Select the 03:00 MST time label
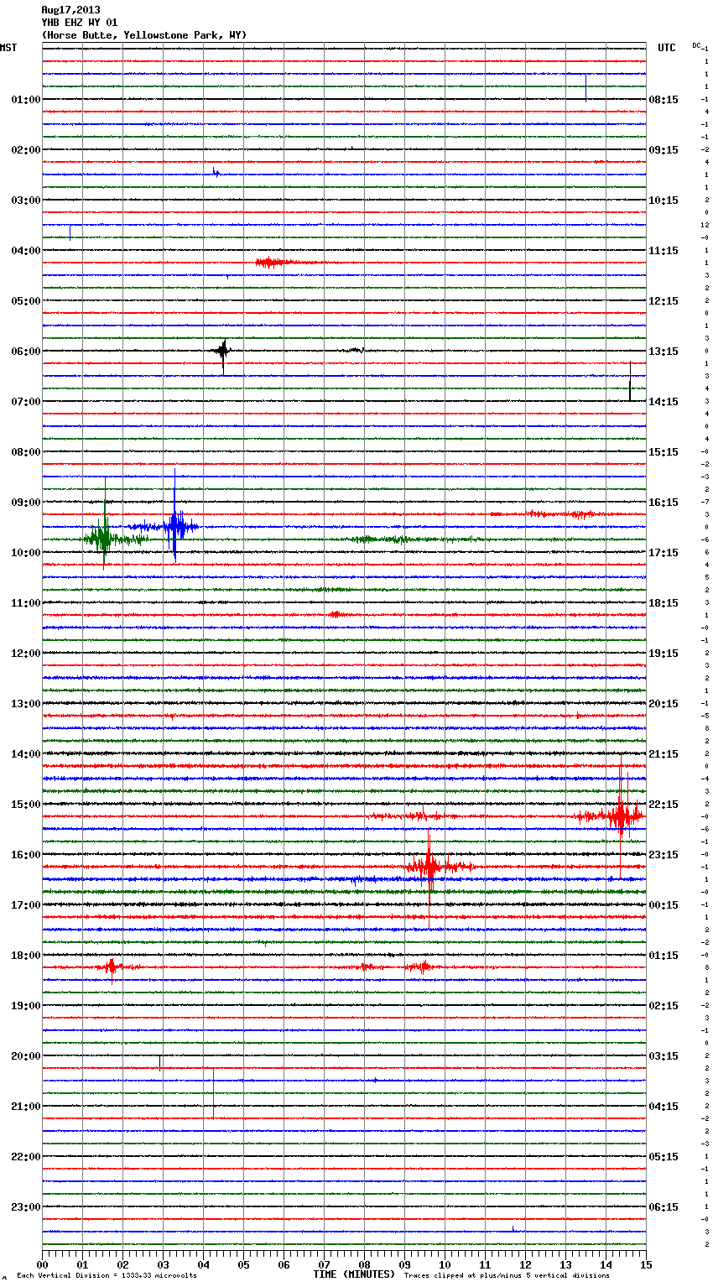This screenshot has width=713, height=1287. tap(26, 201)
